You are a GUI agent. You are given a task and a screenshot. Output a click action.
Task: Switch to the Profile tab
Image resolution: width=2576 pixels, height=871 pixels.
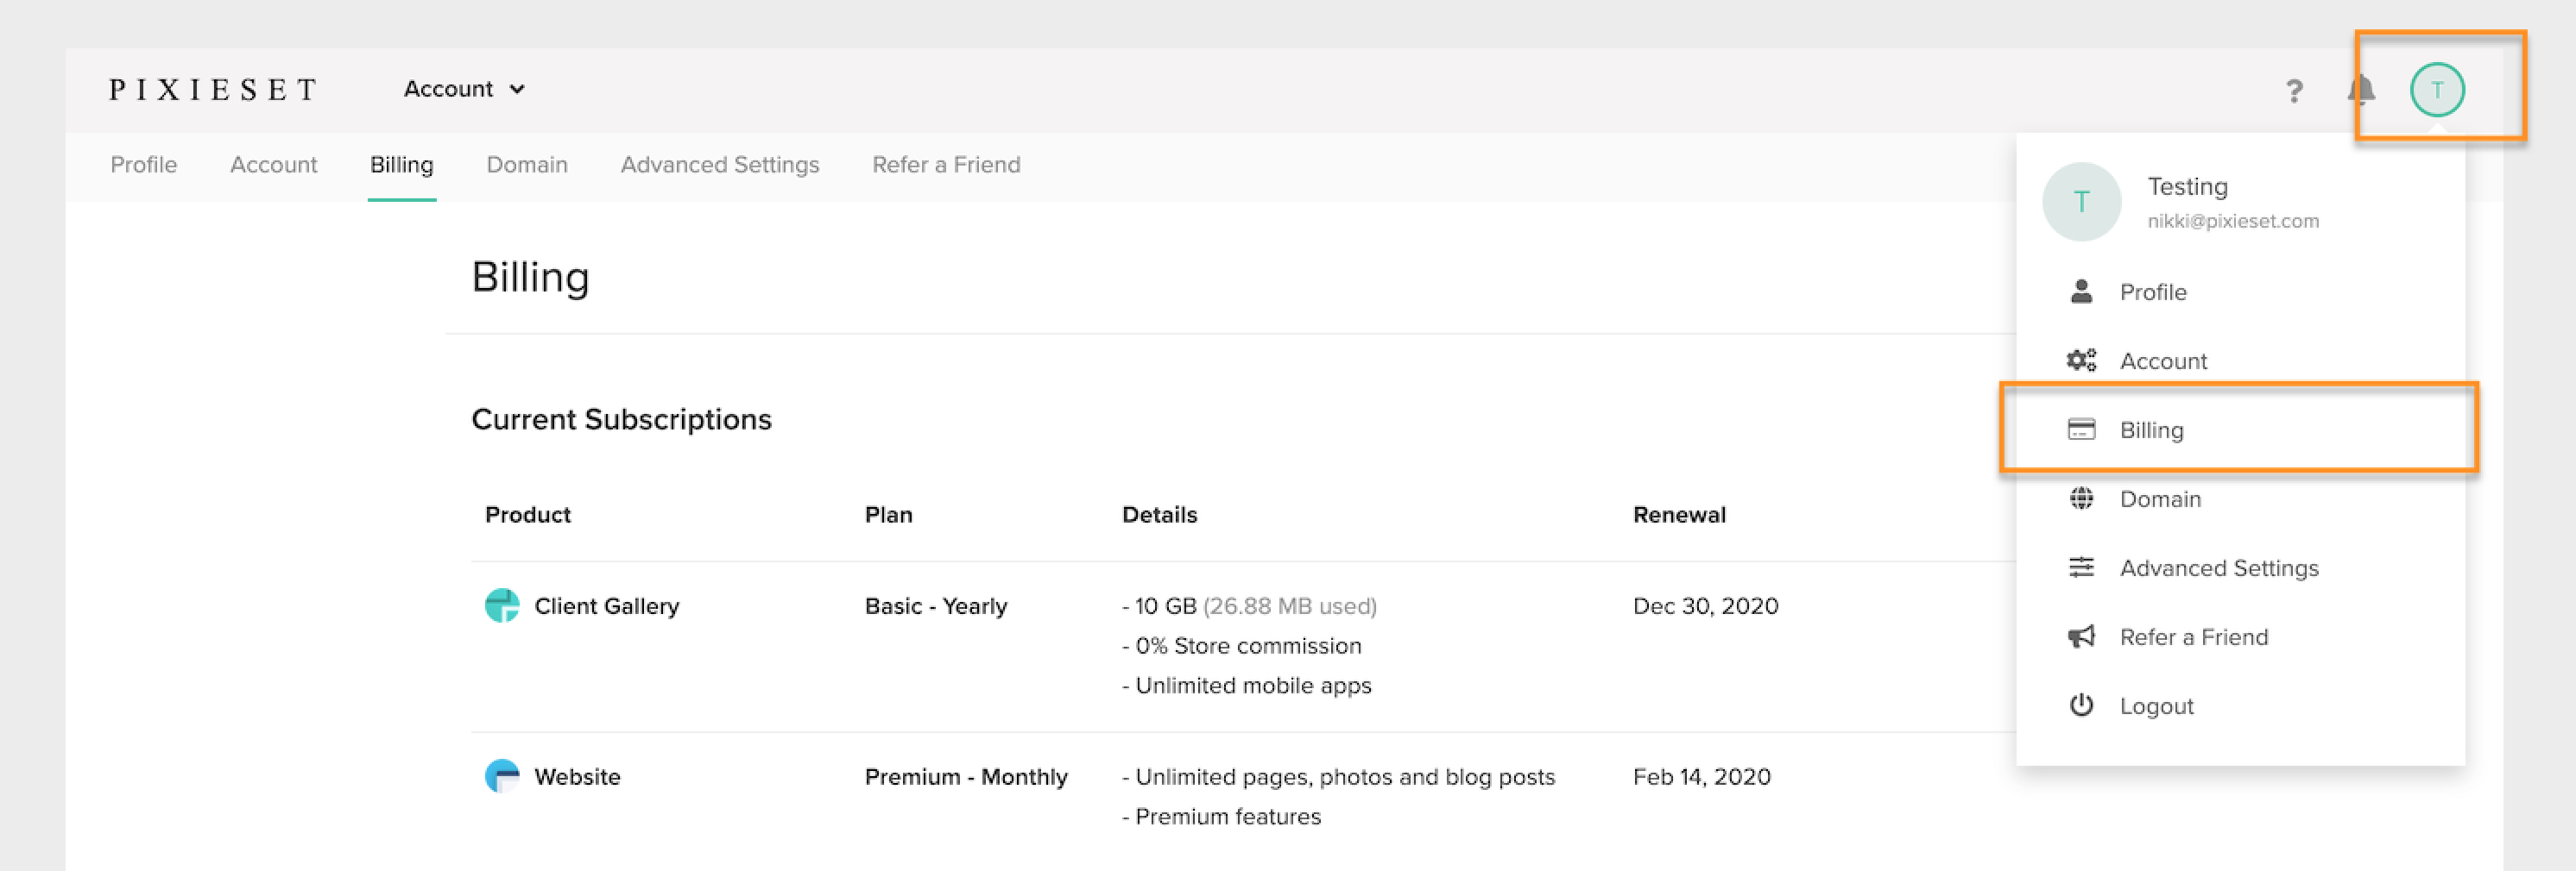(144, 165)
